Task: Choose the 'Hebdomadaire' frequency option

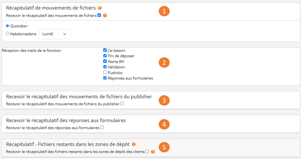Action: tap(8, 33)
